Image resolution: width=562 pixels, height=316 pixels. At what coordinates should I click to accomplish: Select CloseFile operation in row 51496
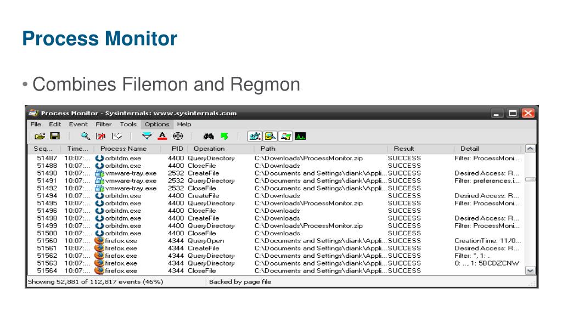[x=202, y=211]
